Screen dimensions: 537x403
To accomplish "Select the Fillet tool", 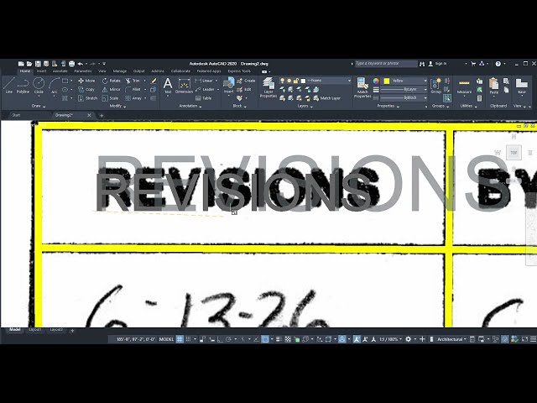I will [133, 90].
